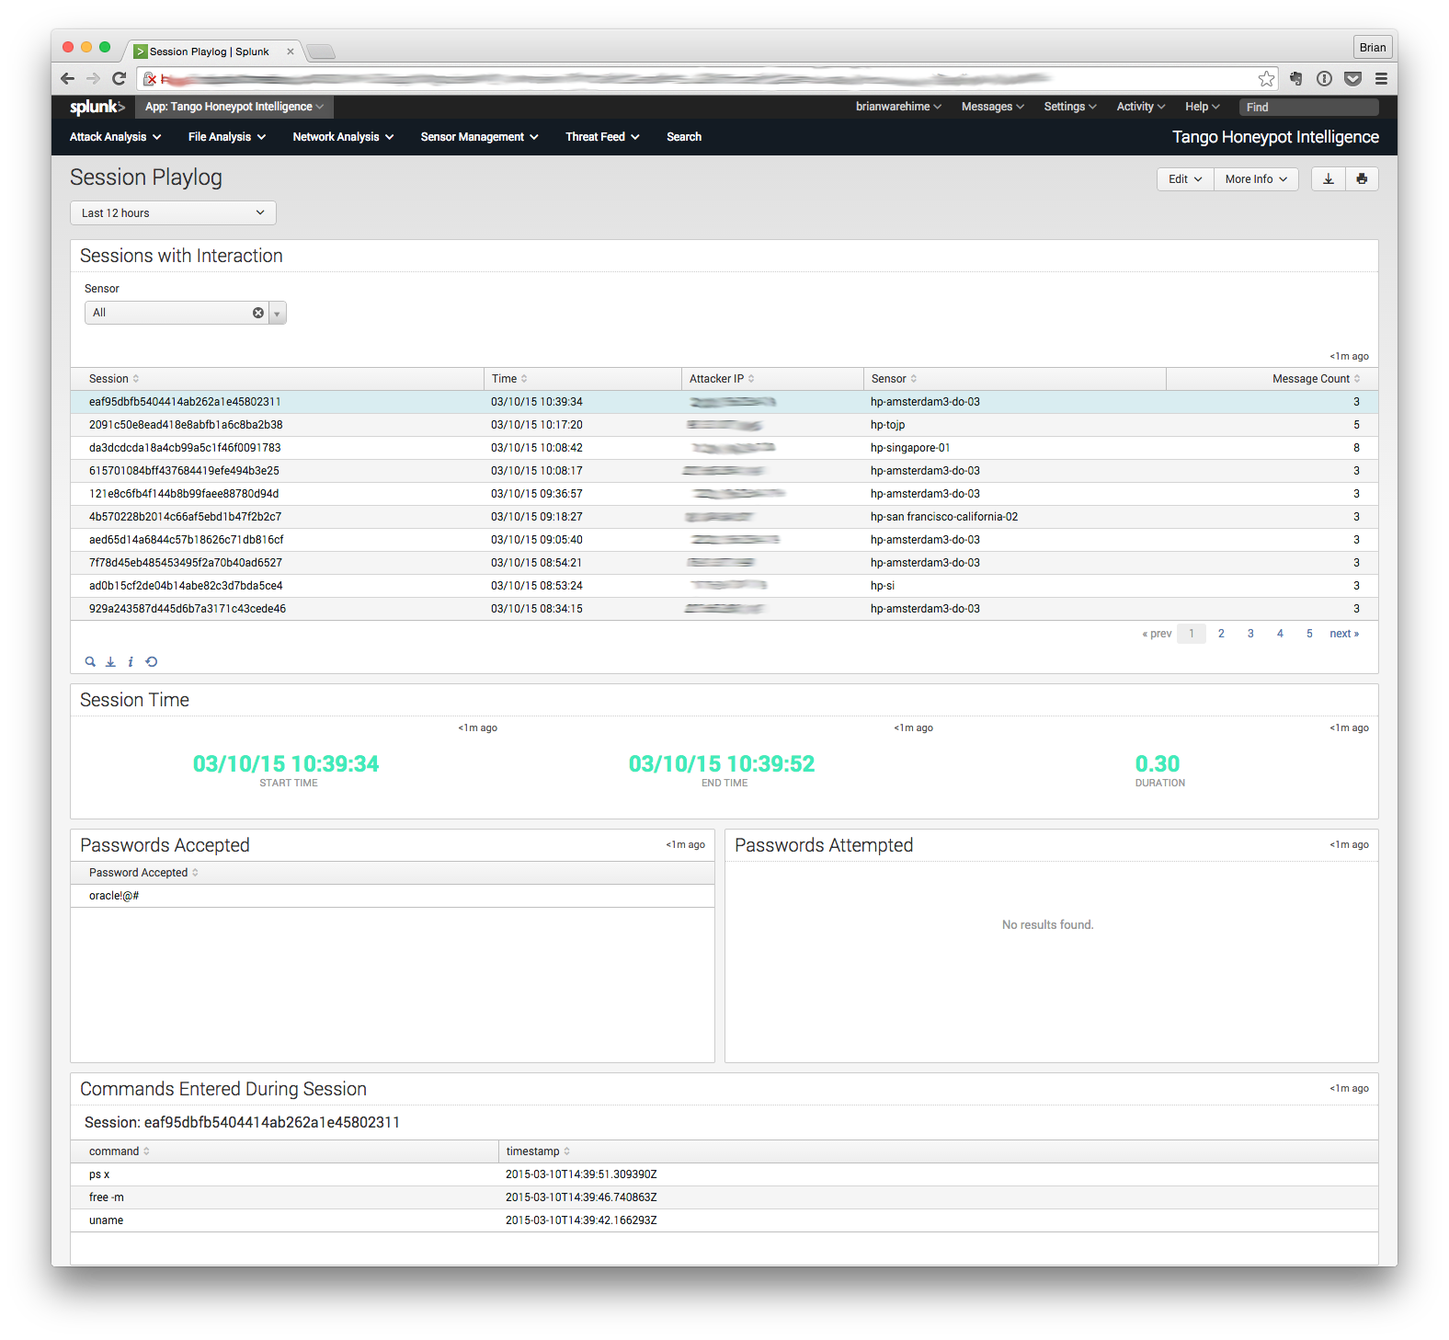Bookmark page with star icon
The width and height of the screenshot is (1449, 1340).
coord(1267,79)
